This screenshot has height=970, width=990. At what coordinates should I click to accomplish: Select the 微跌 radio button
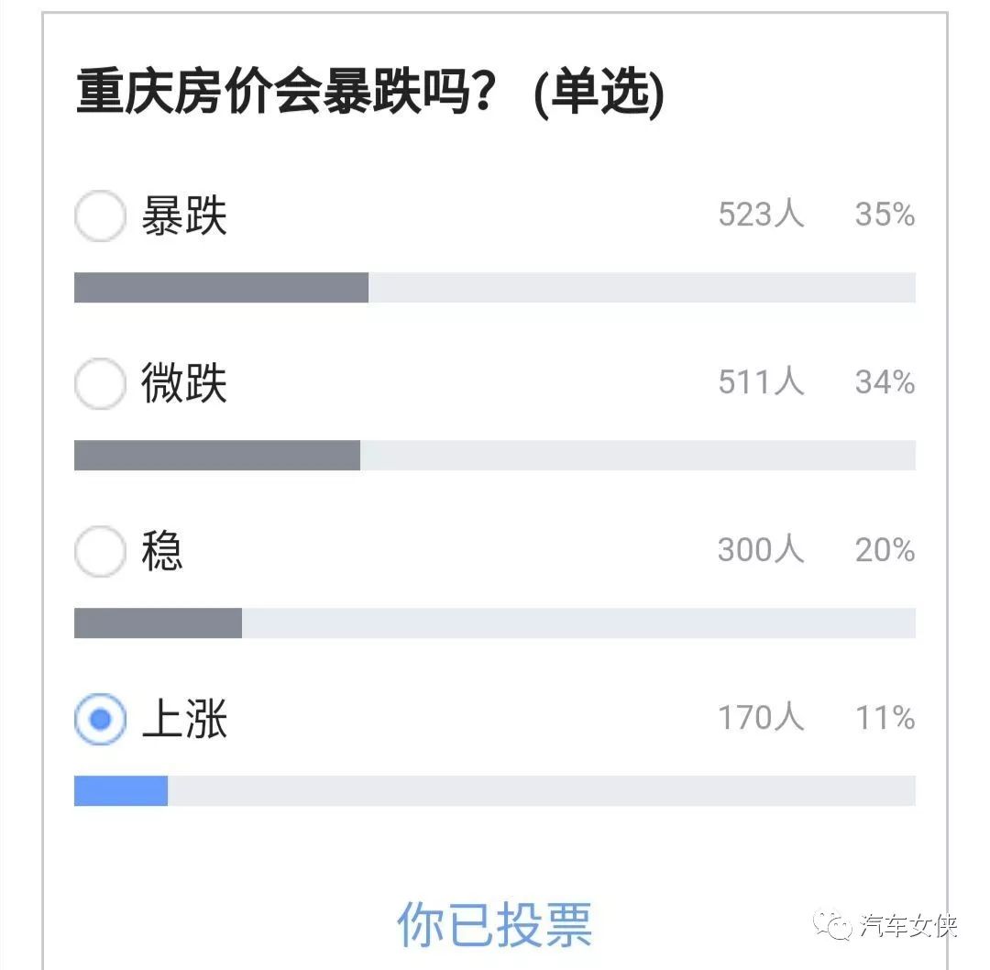[101, 383]
